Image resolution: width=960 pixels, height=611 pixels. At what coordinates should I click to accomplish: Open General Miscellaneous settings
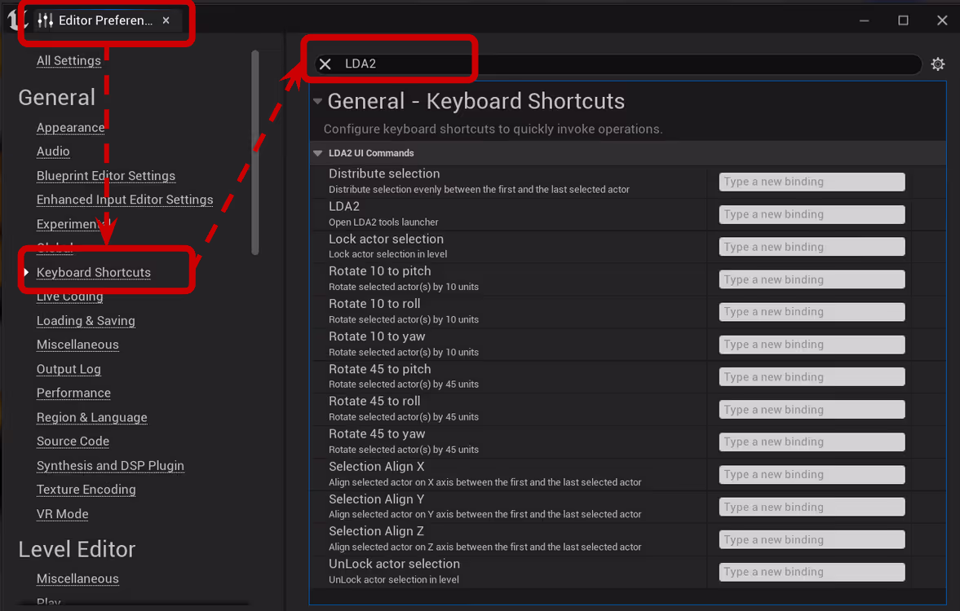(x=77, y=345)
